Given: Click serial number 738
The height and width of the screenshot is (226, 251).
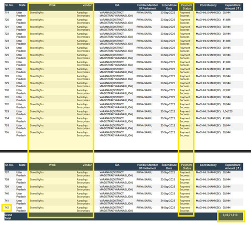Looking at the screenshot, I should (7, 179).
